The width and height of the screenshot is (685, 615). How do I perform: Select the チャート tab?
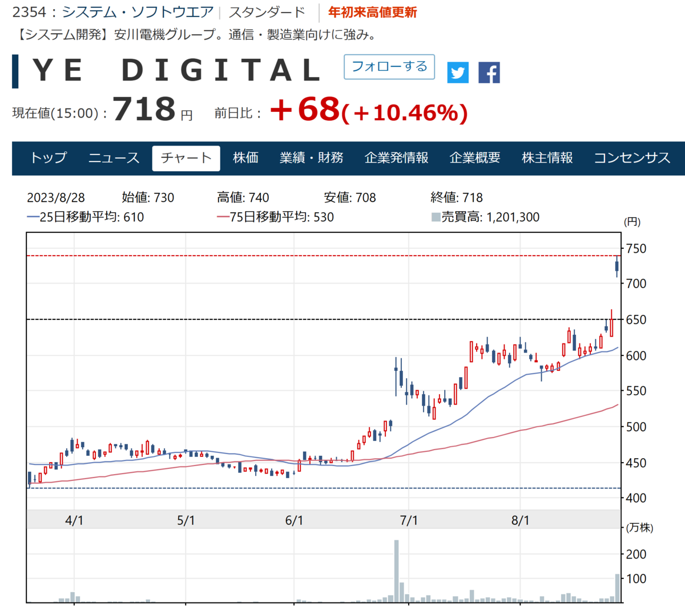coord(186,158)
